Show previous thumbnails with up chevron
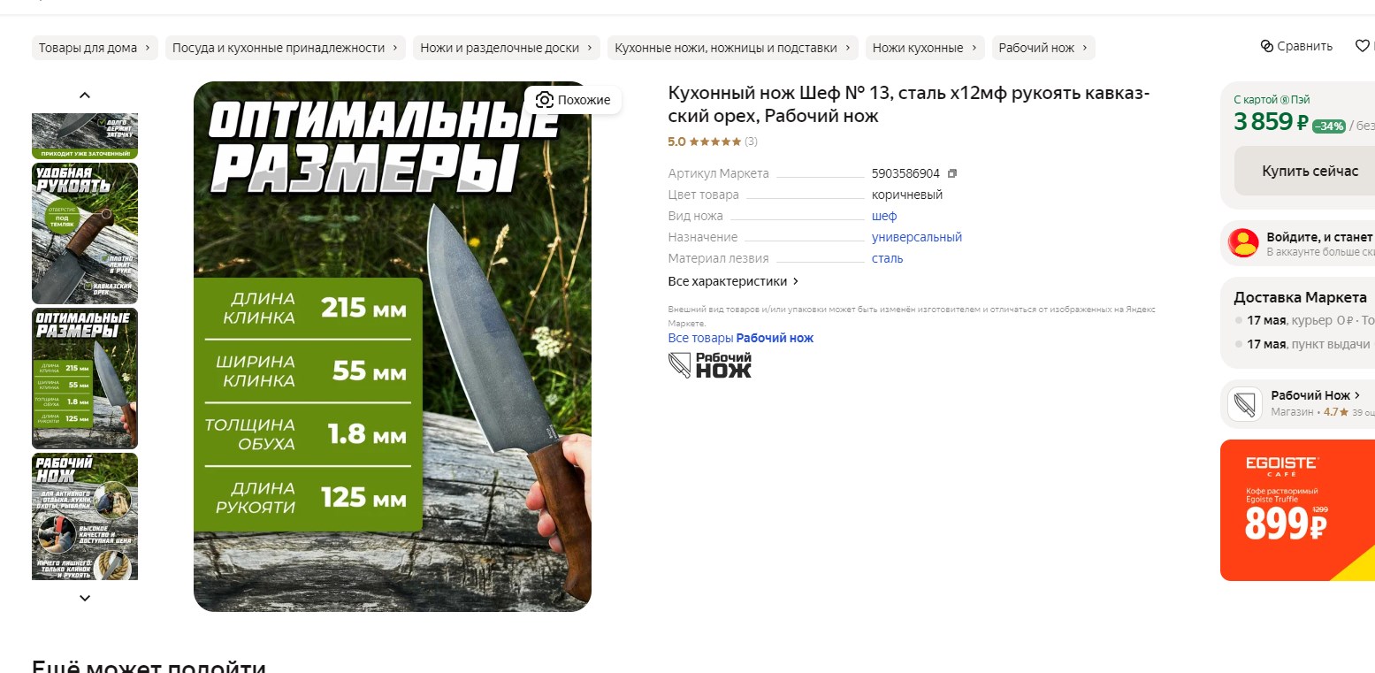Screen dimensions: 1375x673 pyautogui.click(x=85, y=96)
